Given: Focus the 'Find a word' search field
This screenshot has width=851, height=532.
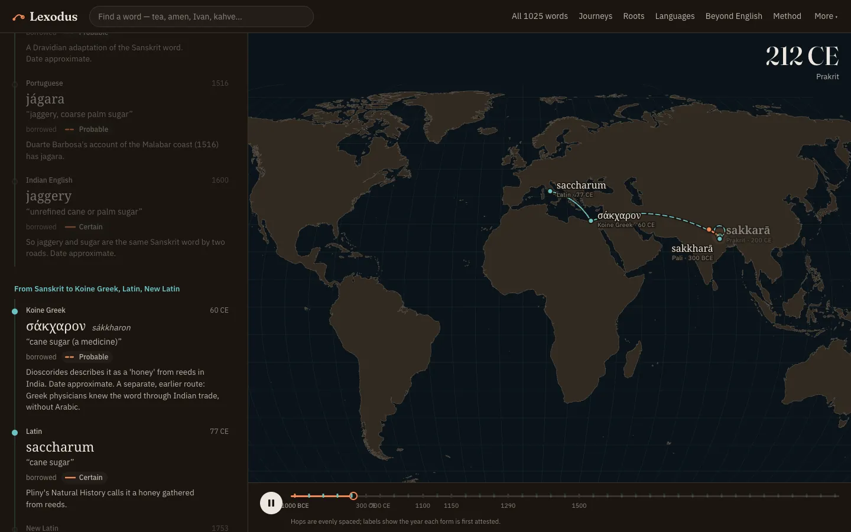Looking at the screenshot, I should (x=202, y=17).
